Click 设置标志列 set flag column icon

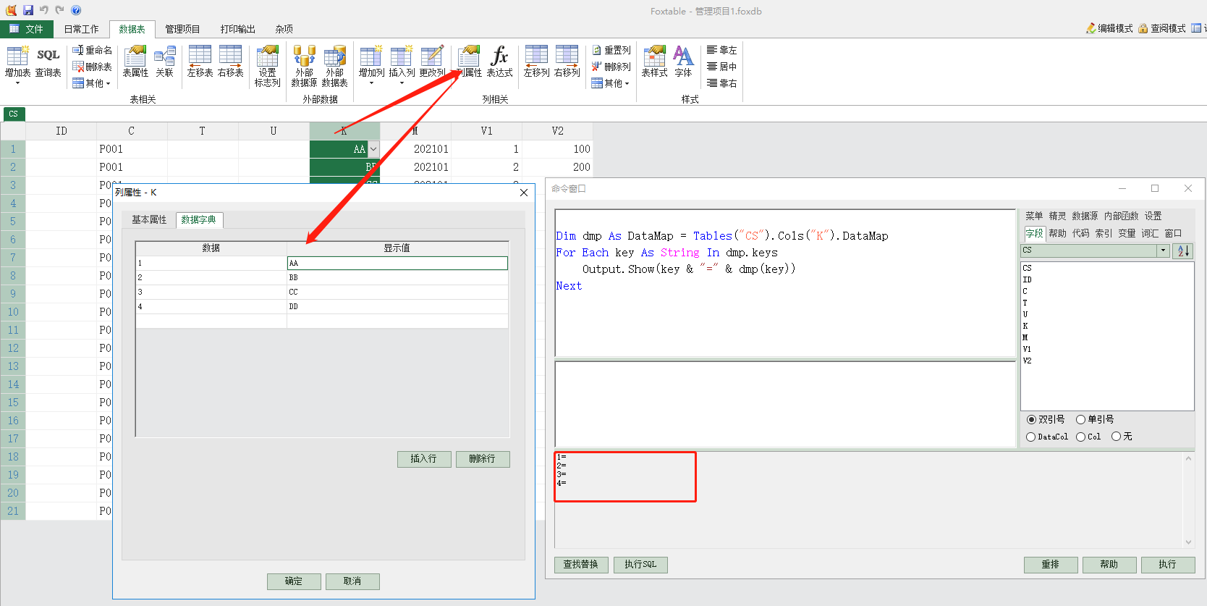[267, 67]
